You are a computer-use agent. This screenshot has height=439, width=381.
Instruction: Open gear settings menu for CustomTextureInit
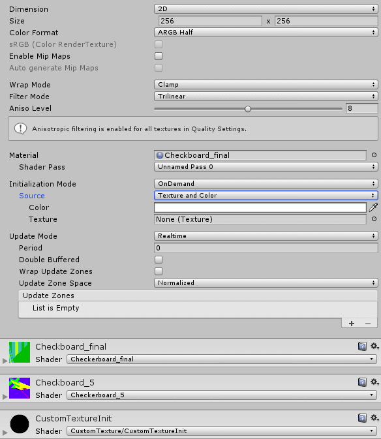click(374, 418)
